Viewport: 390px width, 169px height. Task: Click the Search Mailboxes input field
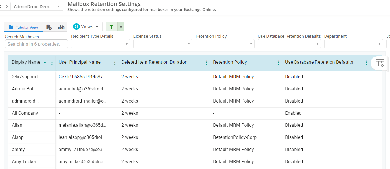tap(36, 44)
